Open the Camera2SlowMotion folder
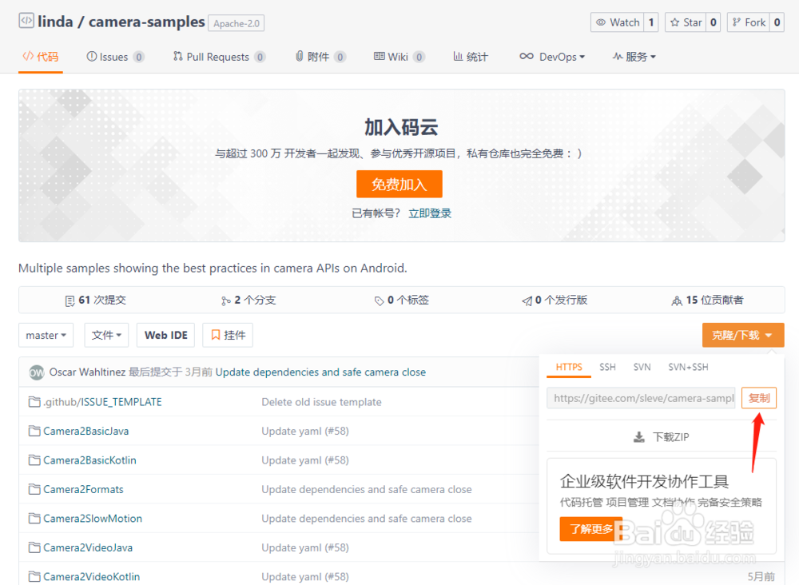The height and width of the screenshot is (585, 799). tap(93, 518)
